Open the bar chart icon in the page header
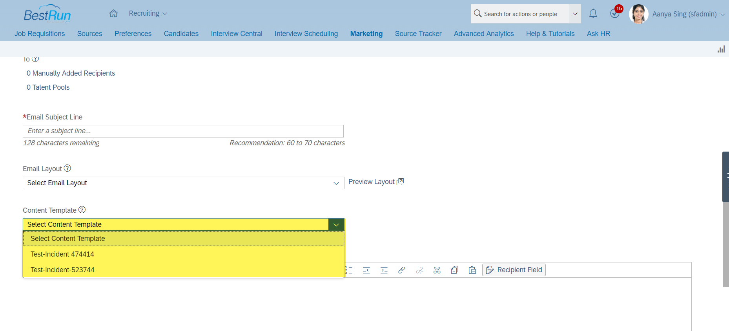 click(721, 49)
